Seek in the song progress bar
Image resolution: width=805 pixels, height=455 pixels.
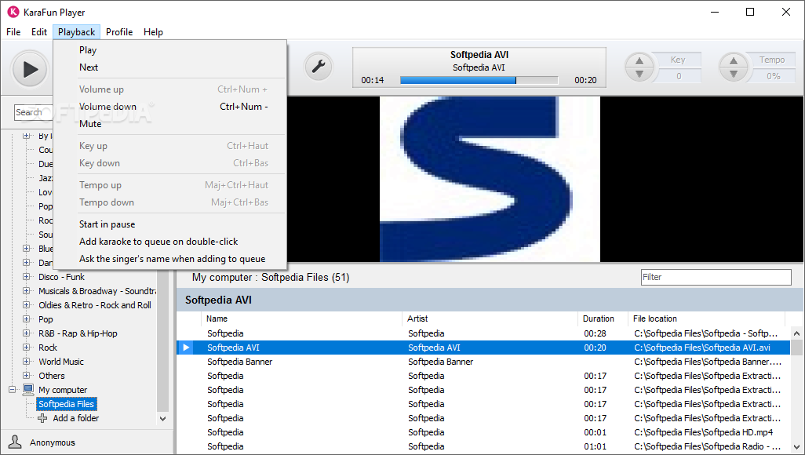479,80
